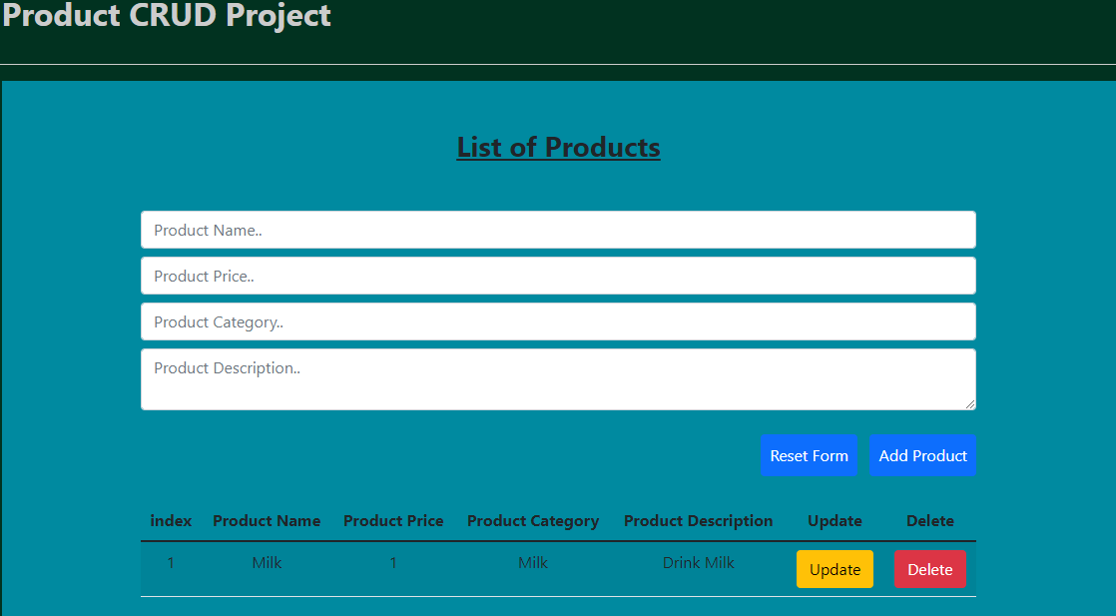Click the Product Name input field
The image size is (1116, 616).
click(x=557, y=230)
